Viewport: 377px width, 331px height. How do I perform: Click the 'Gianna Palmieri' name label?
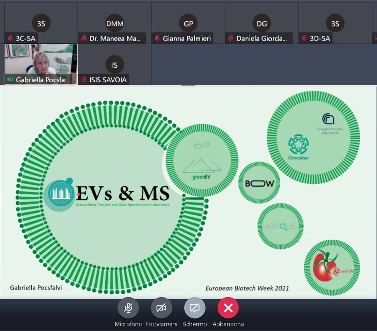(187, 38)
